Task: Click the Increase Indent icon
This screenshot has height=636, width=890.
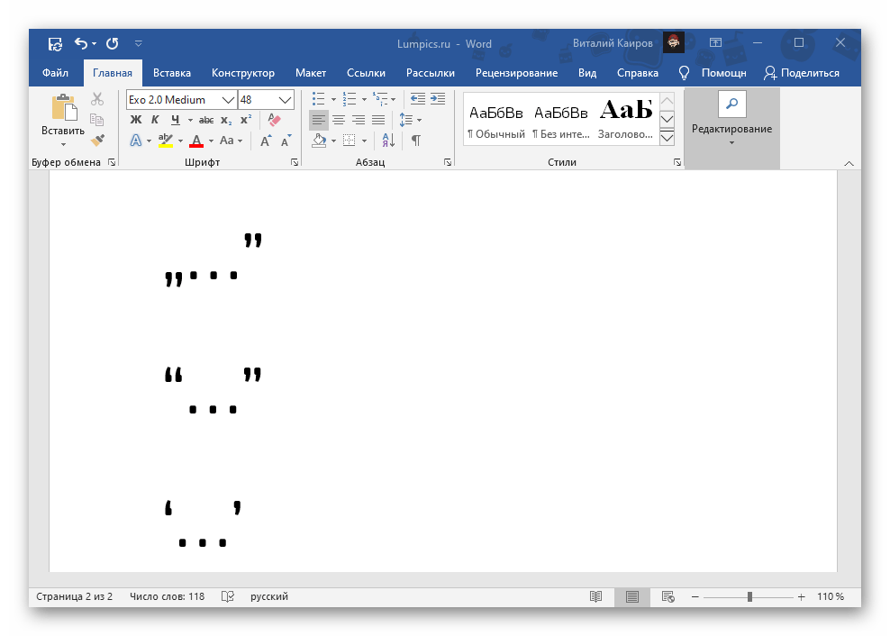Action: click(437, 99)
